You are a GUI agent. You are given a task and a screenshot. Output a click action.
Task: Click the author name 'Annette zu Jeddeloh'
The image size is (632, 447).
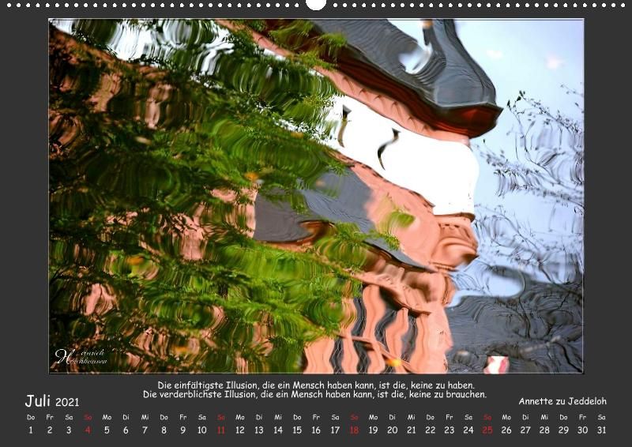click(x=562, y=401)
